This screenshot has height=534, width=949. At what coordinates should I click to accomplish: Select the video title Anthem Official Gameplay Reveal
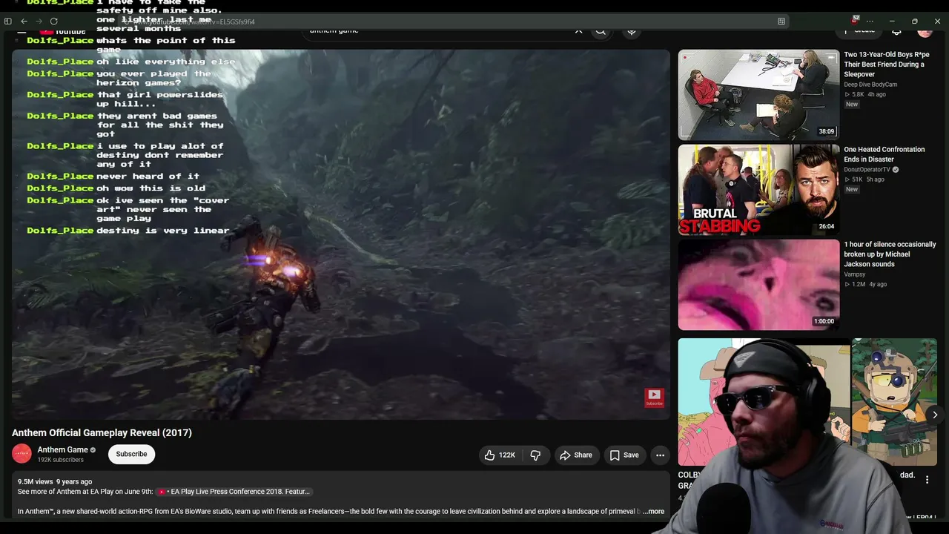pos(102,432)
